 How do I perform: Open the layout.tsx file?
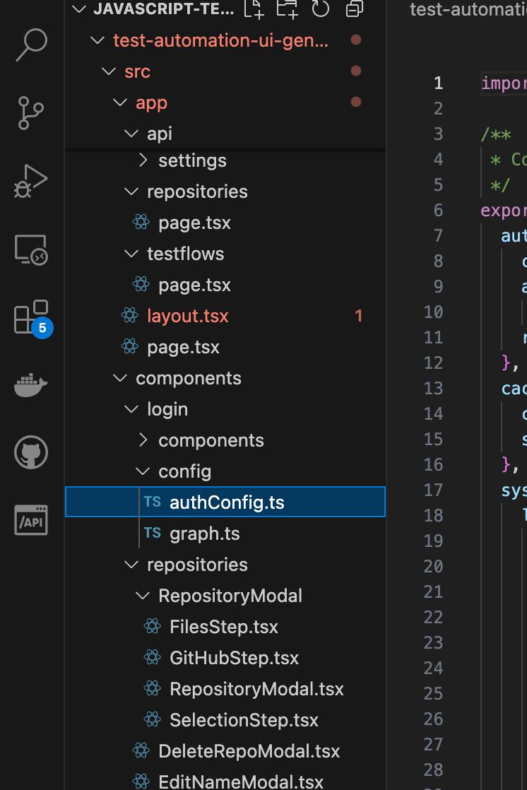(x=187, y=316)
